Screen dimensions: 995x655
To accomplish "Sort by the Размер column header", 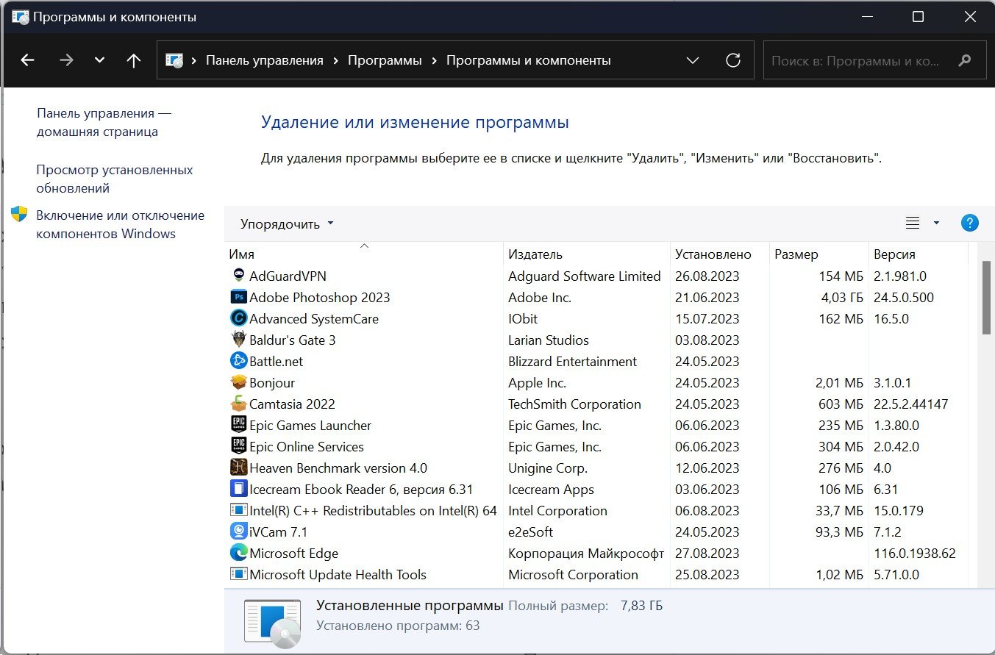I will pyautogui.click(x=819, y=254).
